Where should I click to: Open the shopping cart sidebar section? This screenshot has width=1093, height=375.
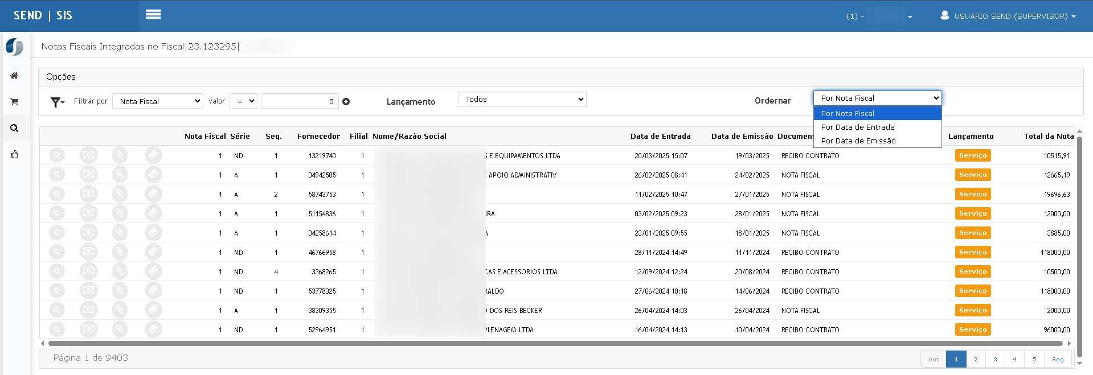tap(14, 102)
